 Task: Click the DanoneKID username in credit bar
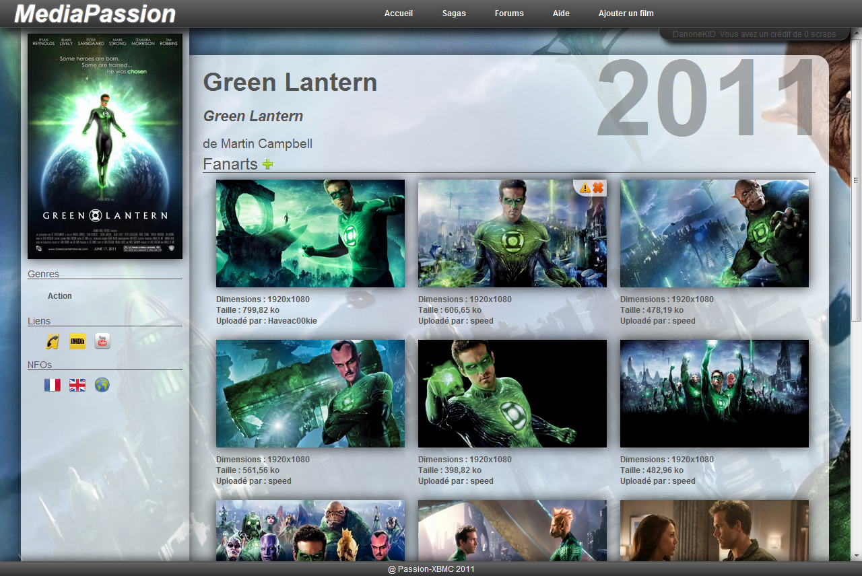click(x=694, y=34)
